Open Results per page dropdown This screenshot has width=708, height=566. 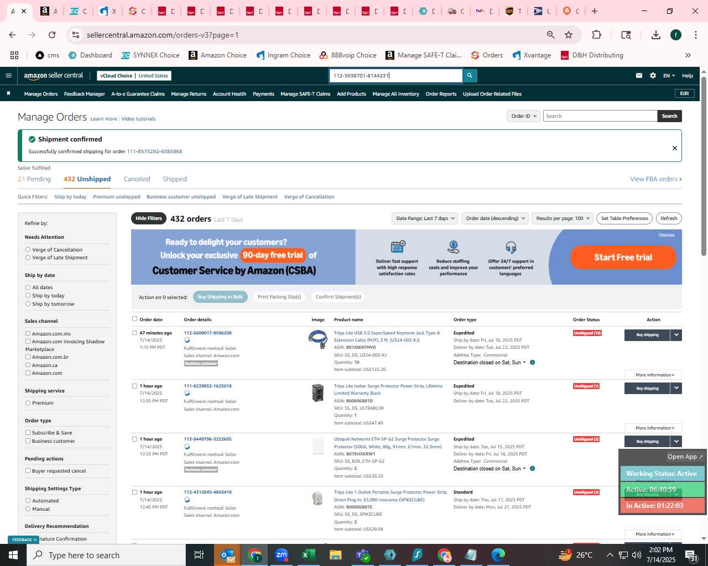click(x=563, y=218)
